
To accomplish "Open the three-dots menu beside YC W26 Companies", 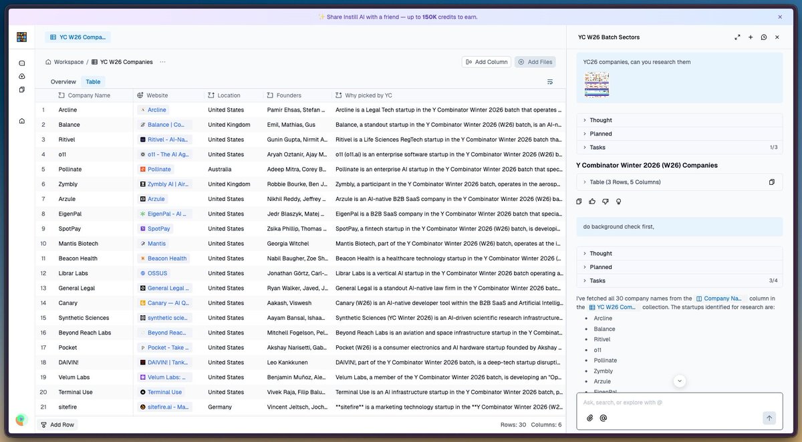I will point(162,62).
